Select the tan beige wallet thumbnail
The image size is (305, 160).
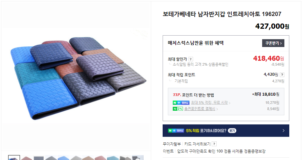(88, 158)
